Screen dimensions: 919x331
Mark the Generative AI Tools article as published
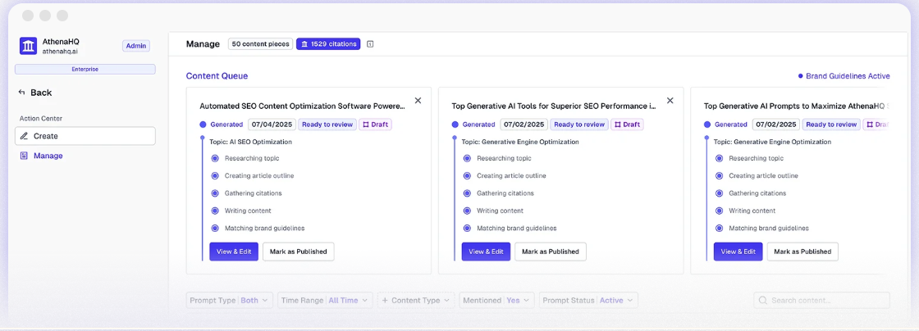[x=550, y=252]
